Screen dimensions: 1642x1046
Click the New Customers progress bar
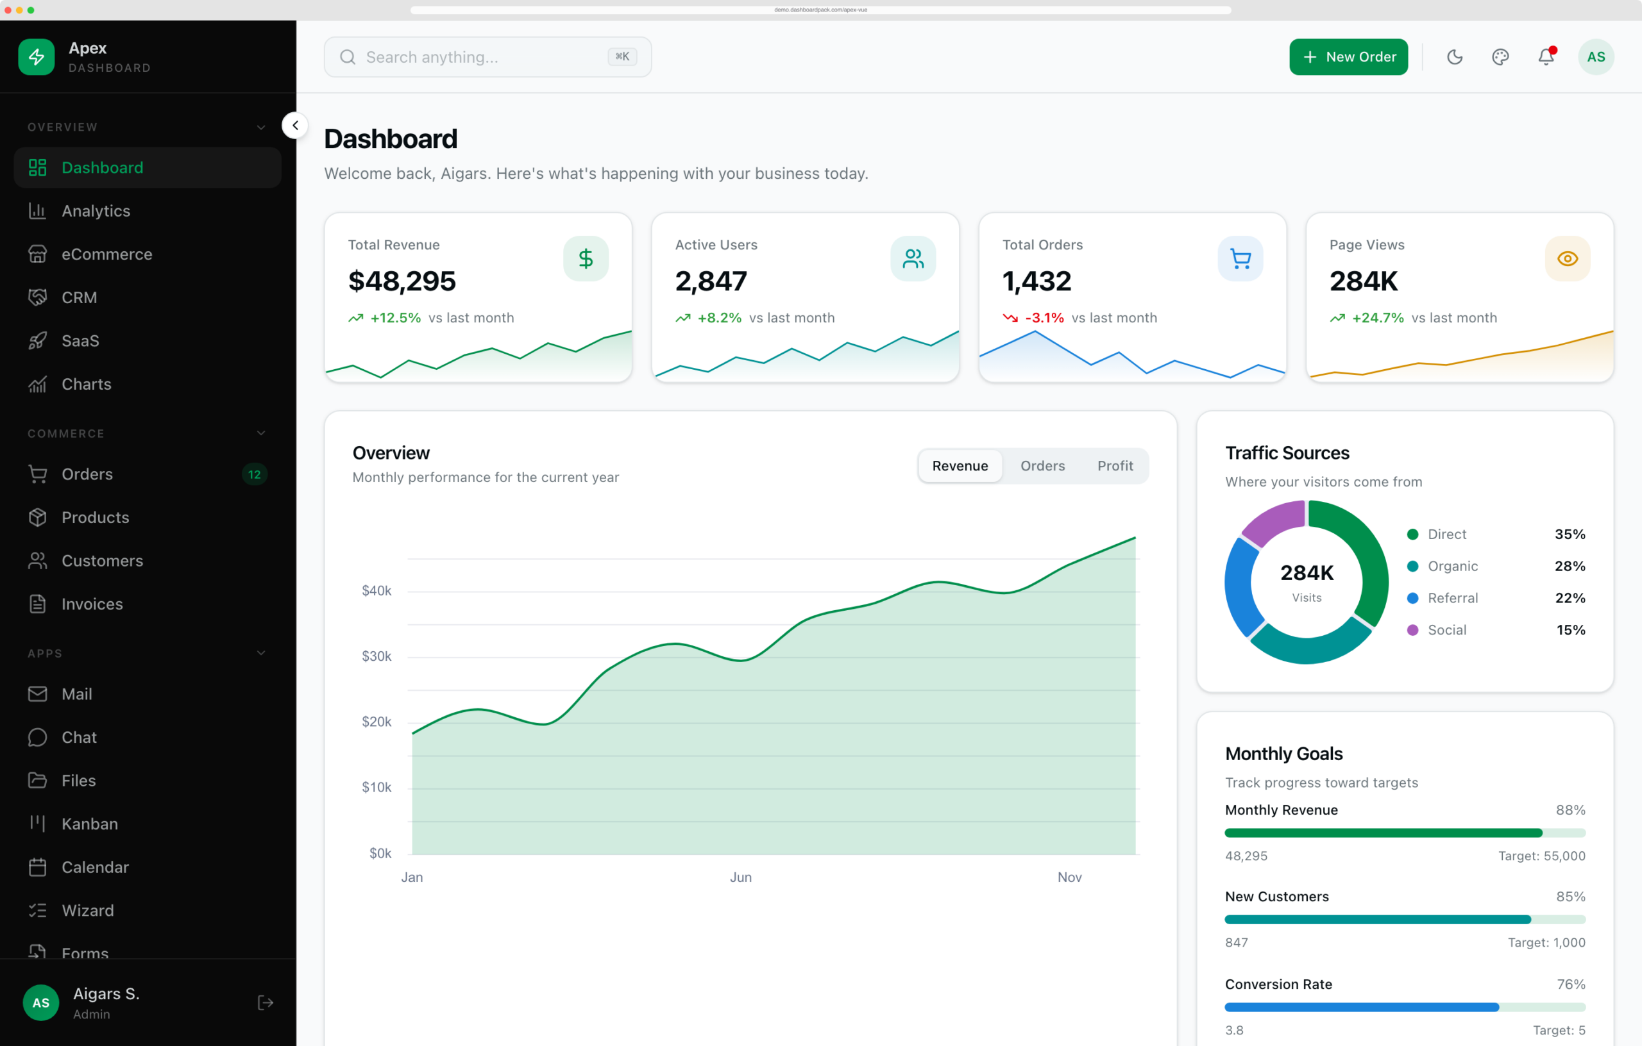coord(1405,919)
